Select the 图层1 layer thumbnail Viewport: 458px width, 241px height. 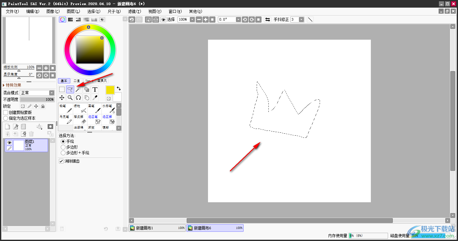tap(19, 145)
